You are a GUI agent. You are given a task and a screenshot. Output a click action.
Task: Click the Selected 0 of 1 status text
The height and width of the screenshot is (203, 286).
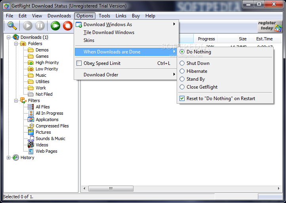tap(18, 197)
